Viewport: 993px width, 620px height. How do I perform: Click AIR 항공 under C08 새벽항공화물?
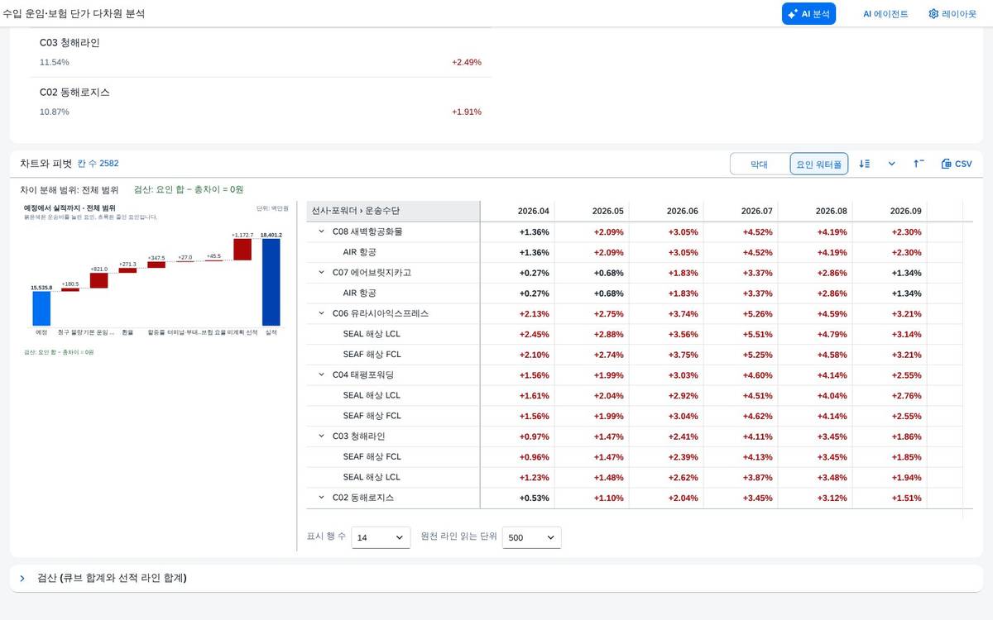click(359, 252)
